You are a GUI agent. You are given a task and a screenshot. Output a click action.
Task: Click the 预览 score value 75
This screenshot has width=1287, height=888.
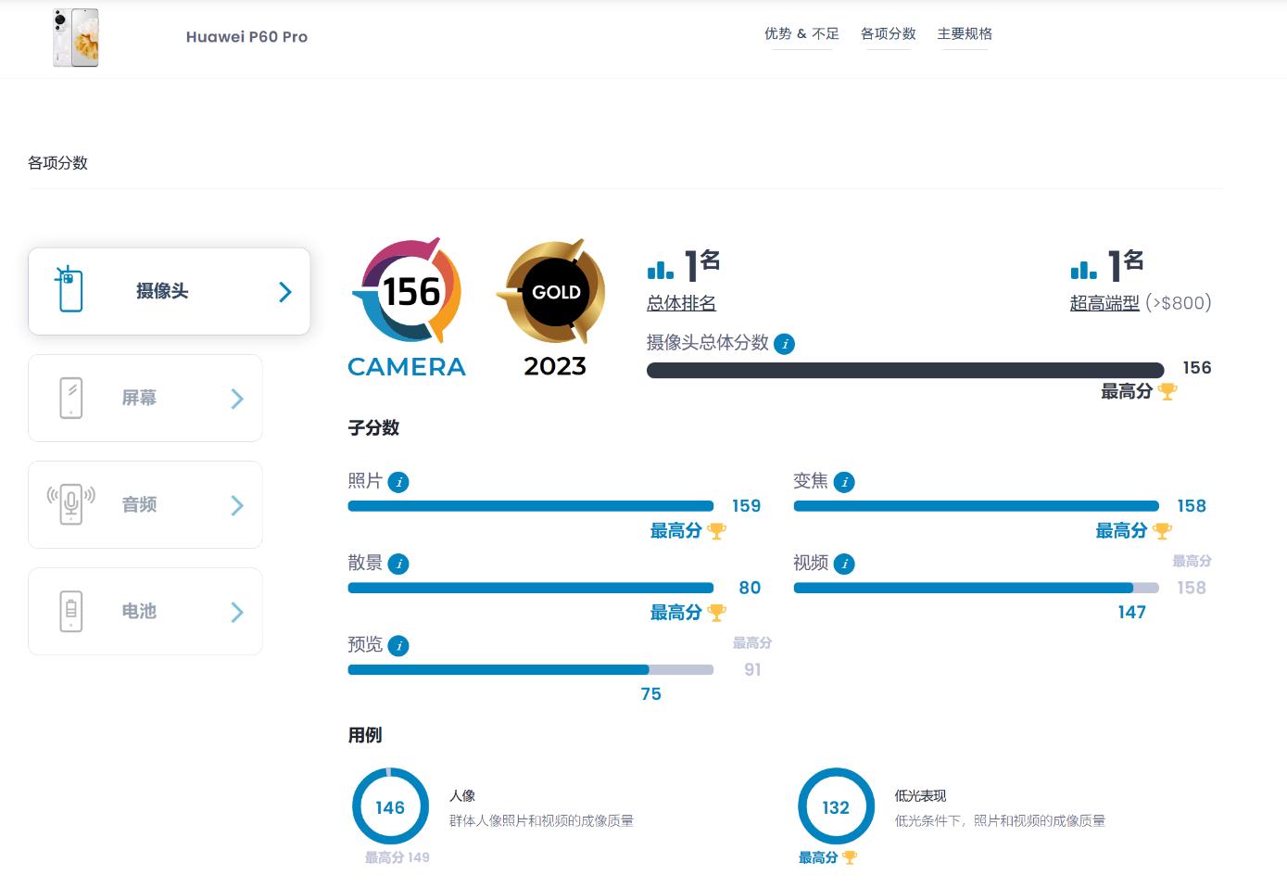tap(651, 693)
